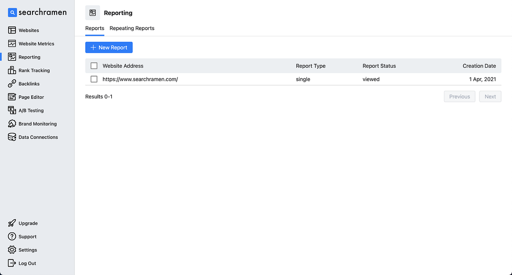512x275 pixels.
Task: Check the box for the searchramen.com report
Action: (94, 79)
